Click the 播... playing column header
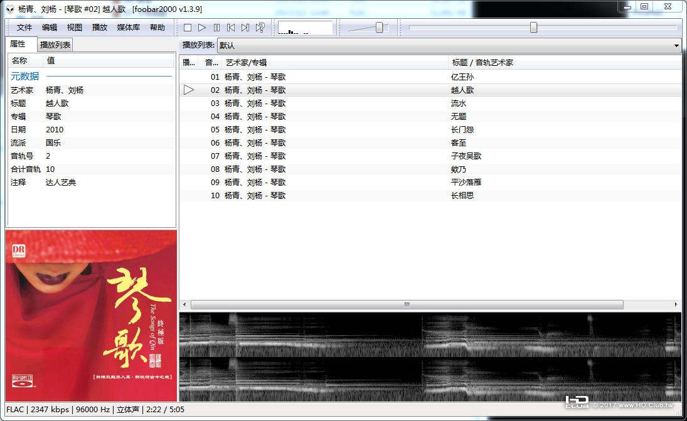This screenshot has width=687, height=421. 189,63
